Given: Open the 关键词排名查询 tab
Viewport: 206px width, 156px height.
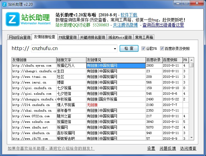Looking at the screenshot, I should [x=92, y=37].
